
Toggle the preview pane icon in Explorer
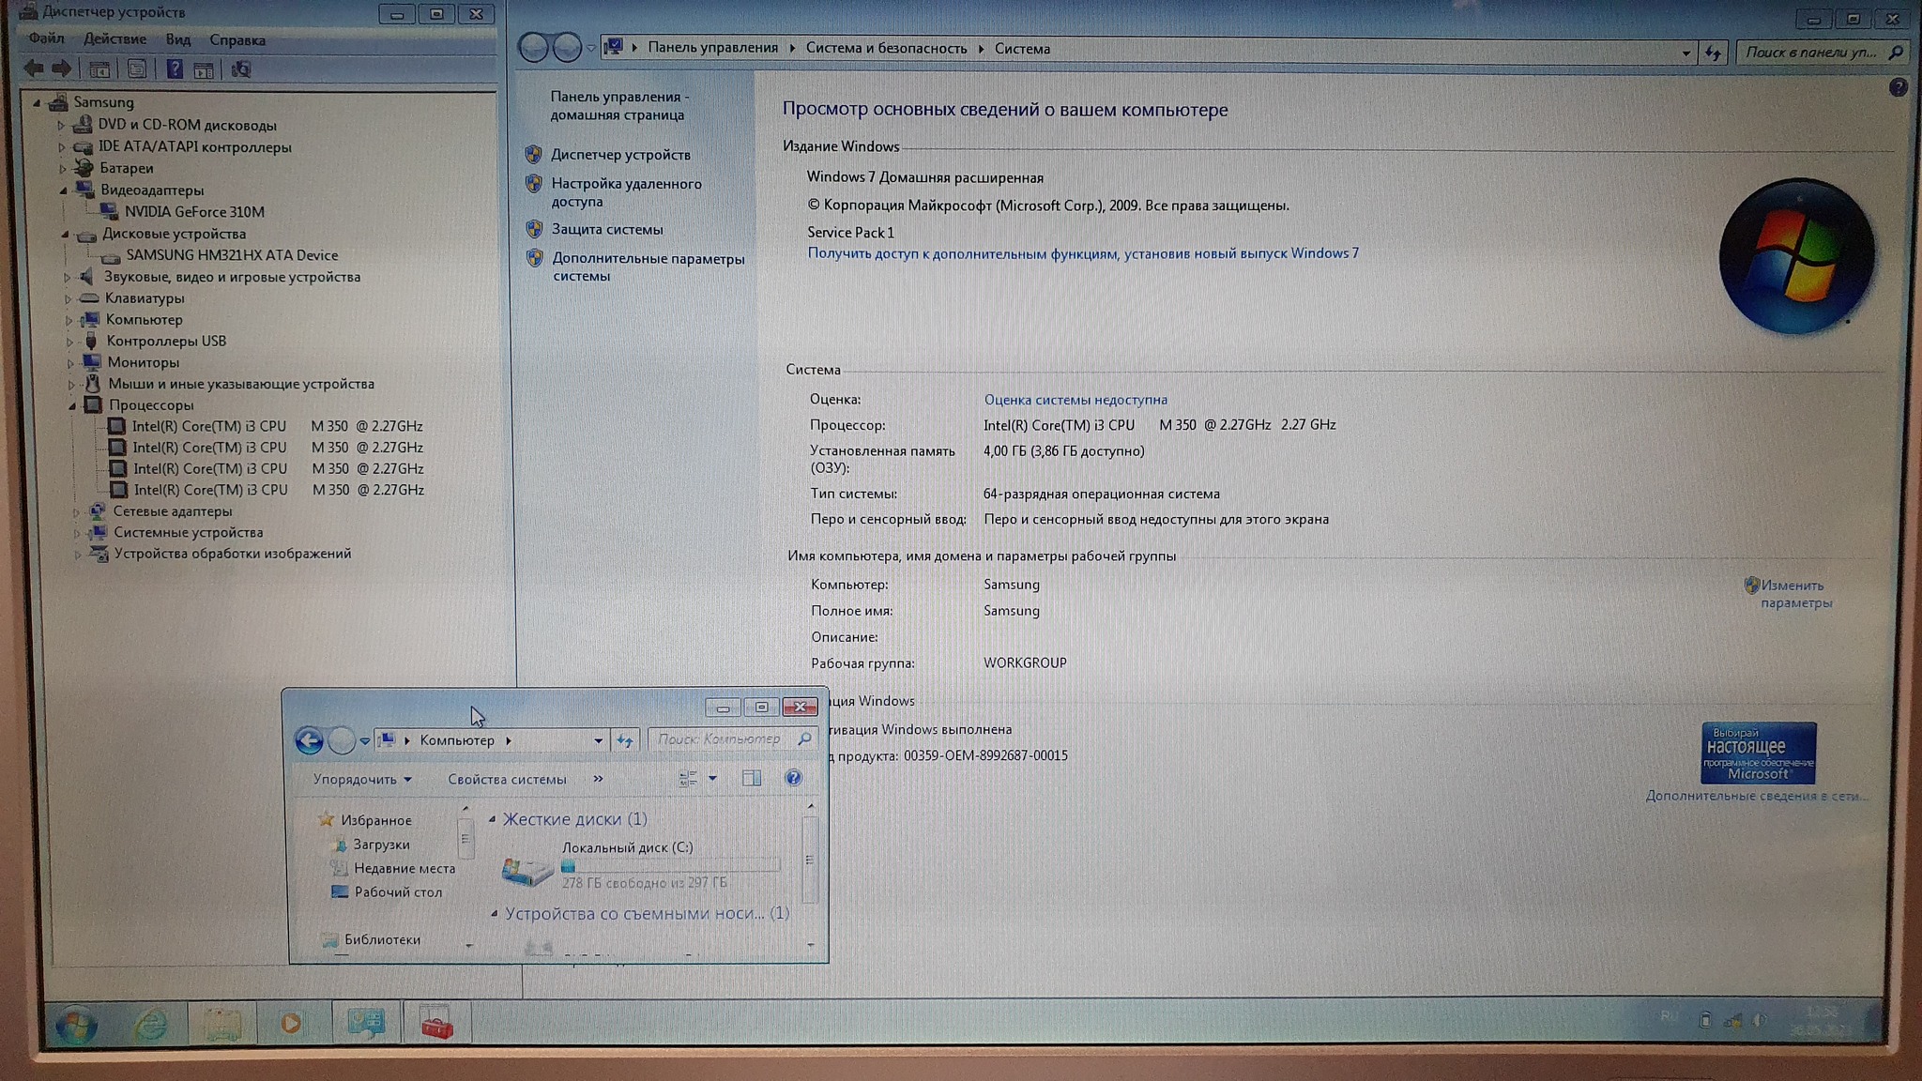coord(752,778)
